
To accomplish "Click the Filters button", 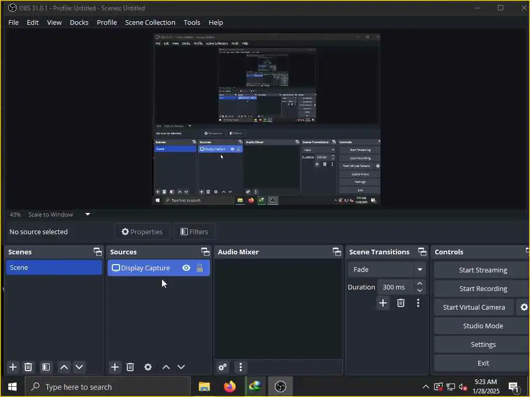I will point(195,232).
